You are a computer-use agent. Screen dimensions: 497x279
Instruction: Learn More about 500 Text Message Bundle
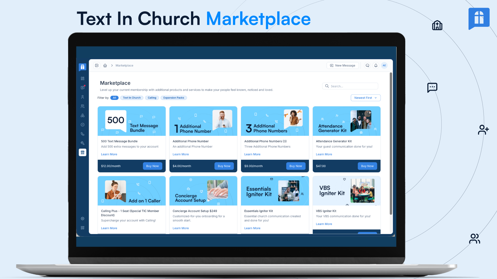109,154
